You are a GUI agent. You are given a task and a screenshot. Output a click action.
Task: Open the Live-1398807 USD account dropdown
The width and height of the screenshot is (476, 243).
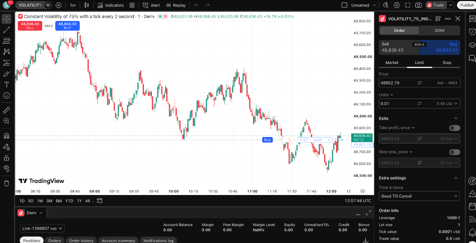[x=42, y=228]
